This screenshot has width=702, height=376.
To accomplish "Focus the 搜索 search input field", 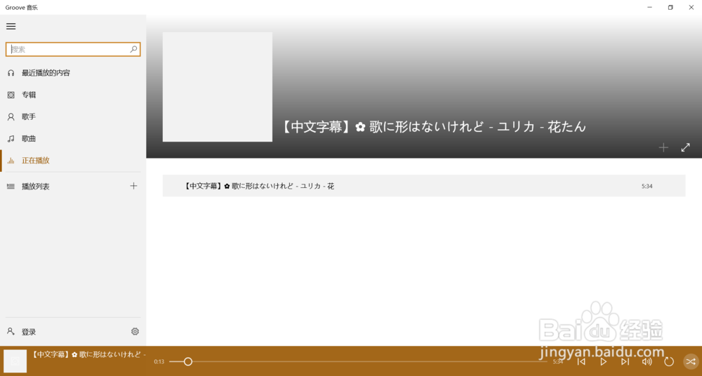I will [73, 49].
